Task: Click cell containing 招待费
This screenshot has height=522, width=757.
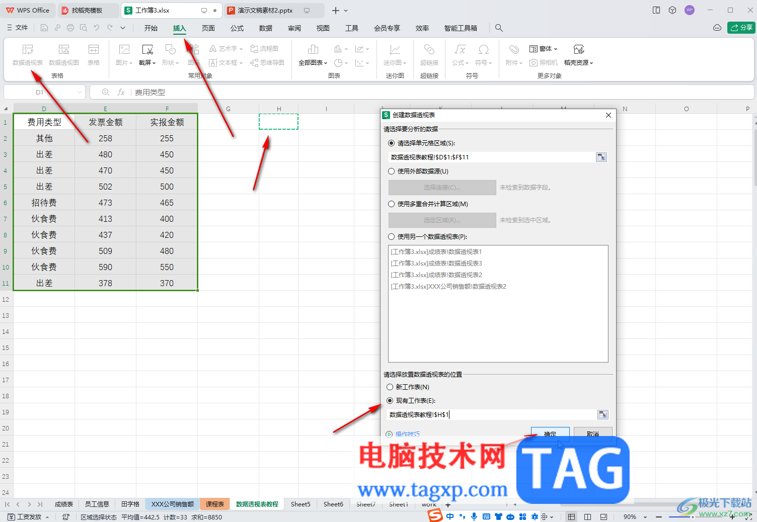Action: tap(44, 203)
